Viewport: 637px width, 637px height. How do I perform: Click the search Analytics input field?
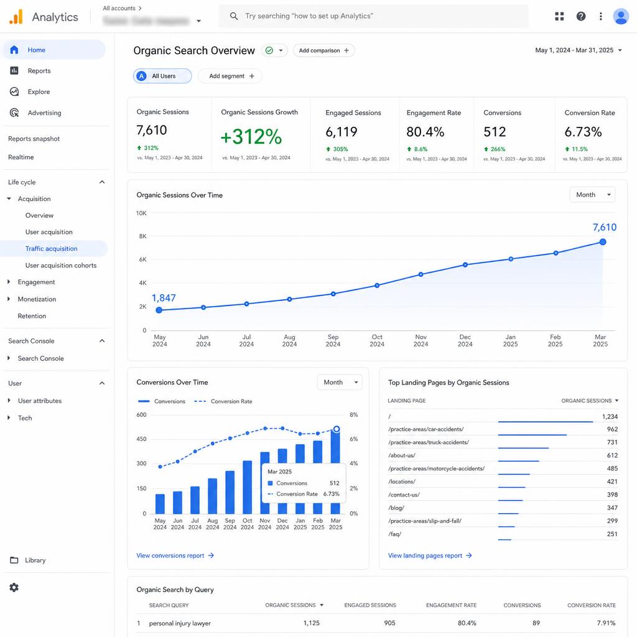(374, 16)
